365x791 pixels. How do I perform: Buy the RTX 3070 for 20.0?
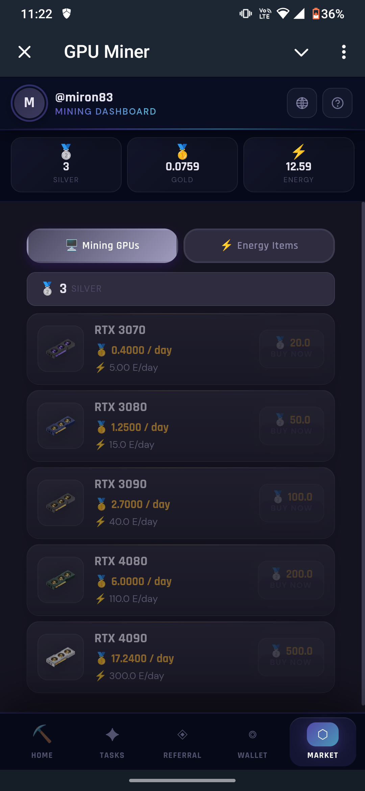(292, 349)
